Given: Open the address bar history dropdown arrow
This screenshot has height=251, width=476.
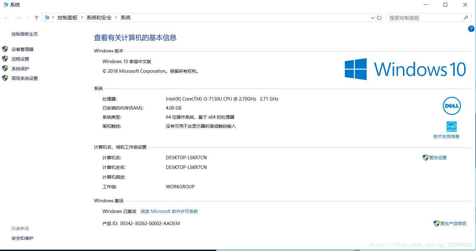Looking at the screenshot, I should point(372,18).
